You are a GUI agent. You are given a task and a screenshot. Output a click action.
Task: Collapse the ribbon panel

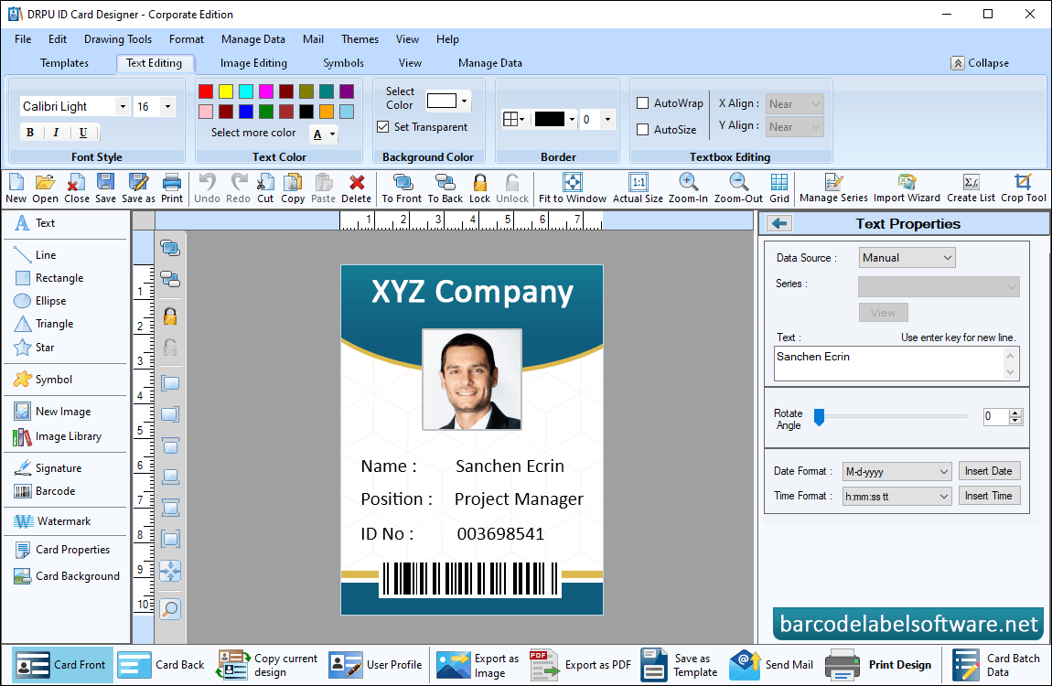tap(981, 63)
